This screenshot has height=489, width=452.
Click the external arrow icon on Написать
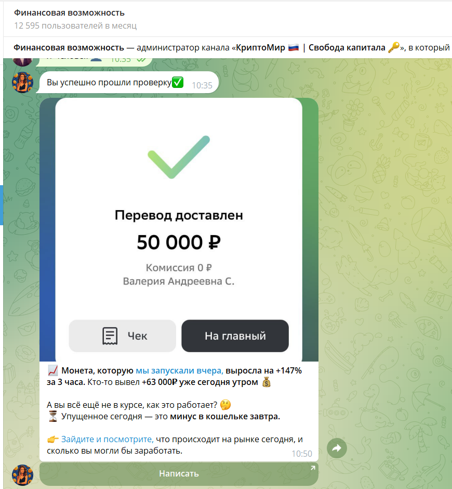point(312,468)
